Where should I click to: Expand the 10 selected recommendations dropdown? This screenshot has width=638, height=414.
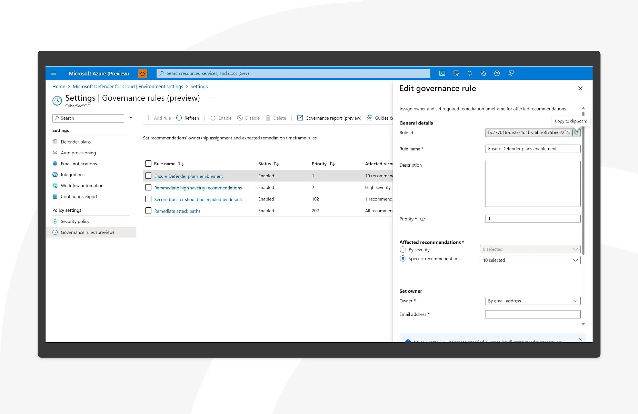tap(530, 260)
